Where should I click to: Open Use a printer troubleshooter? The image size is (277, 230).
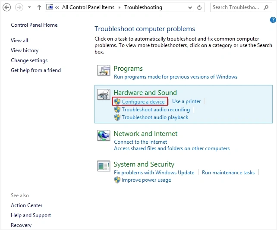click(x=186, y=101)
